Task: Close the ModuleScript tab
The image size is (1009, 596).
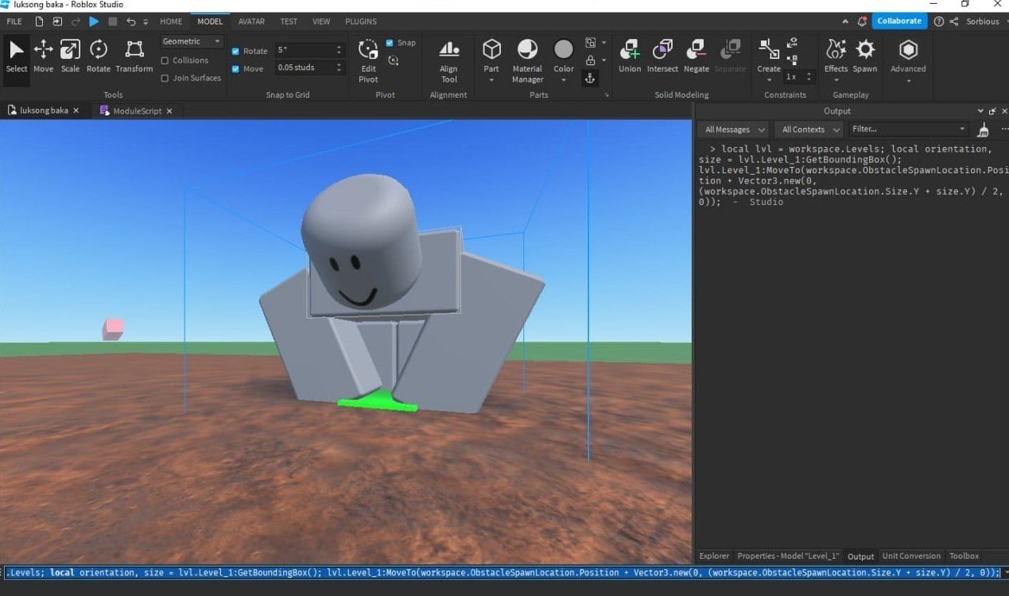Action: 169,110
